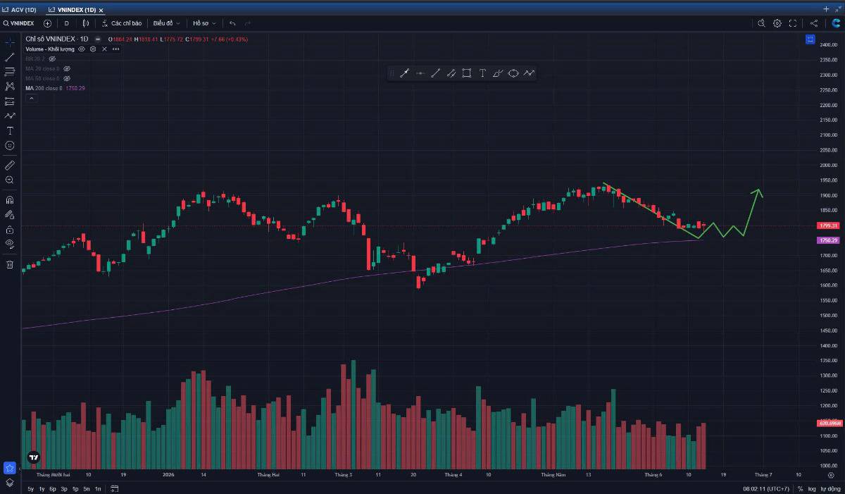Screen dimensions: 845x494
Task: Show the hidden MA 50 close indicator
Action: pyautogui.click(x=67, y=78)
